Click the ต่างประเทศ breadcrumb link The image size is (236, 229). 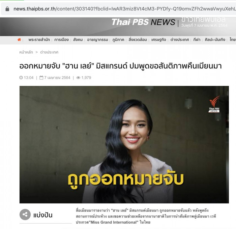pyautogui.click(x=49, y=52)
